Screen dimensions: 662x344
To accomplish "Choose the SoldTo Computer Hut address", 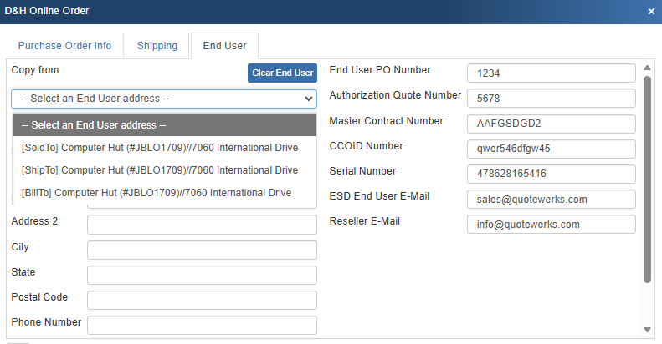I will [160, 148].
